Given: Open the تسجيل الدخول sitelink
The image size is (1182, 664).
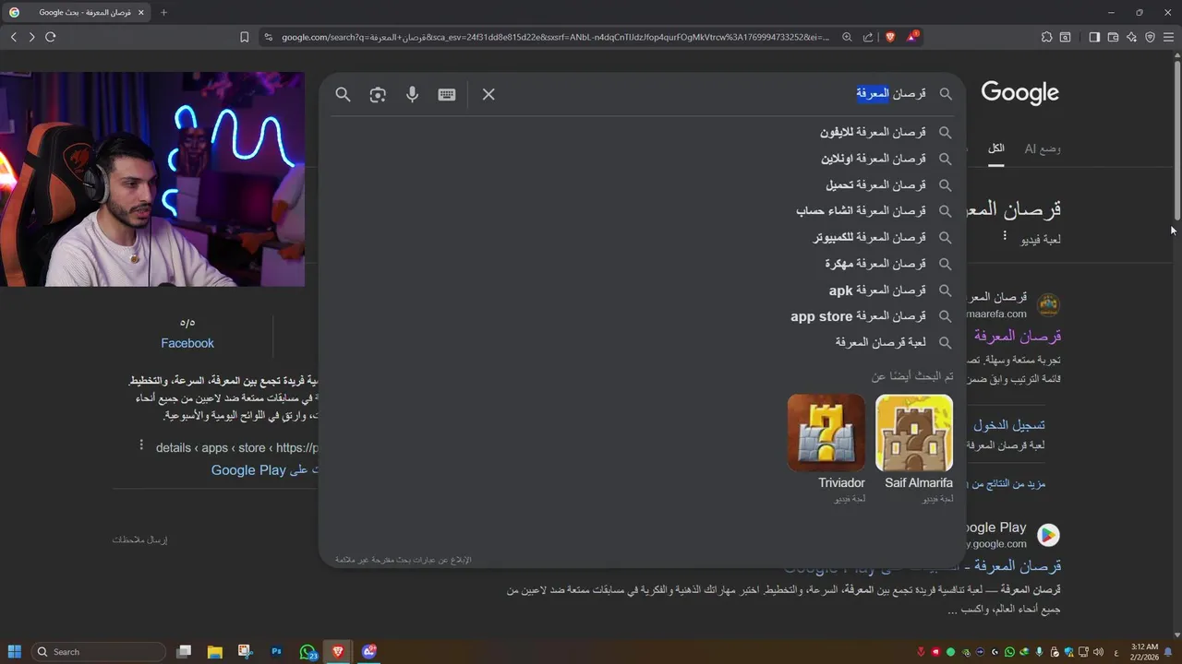Looking at the screenshot, I should [1009, 425].
